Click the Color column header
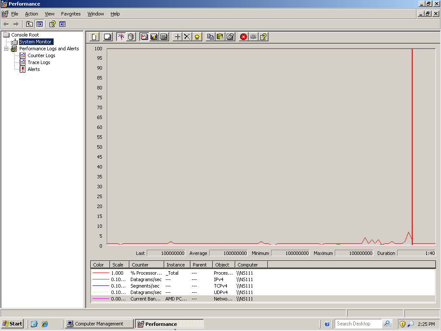This screenshot has height=331, width=441. coord(100,265)
